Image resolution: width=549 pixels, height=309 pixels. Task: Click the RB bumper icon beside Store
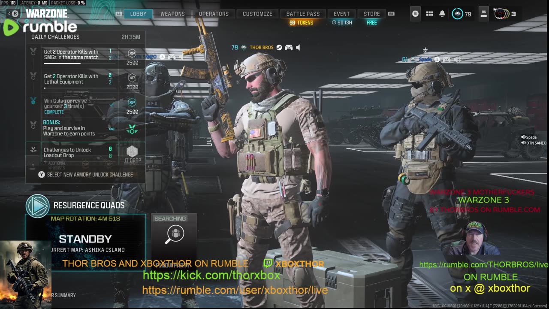pyautogui.click(x=391, y=14)
